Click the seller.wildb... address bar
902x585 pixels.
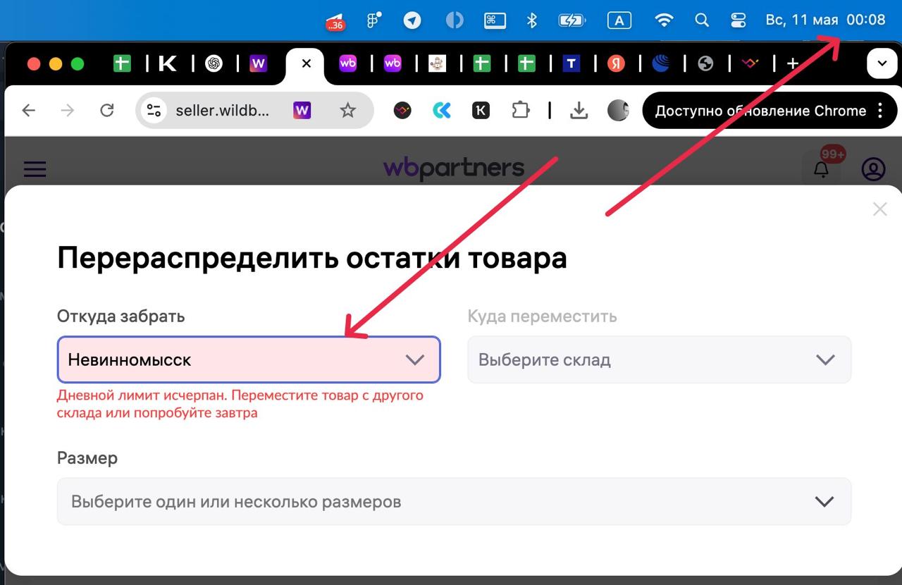222,111
